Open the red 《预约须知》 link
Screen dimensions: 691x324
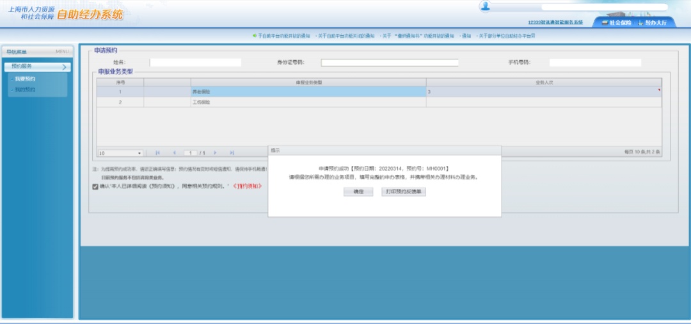[246, 186]
